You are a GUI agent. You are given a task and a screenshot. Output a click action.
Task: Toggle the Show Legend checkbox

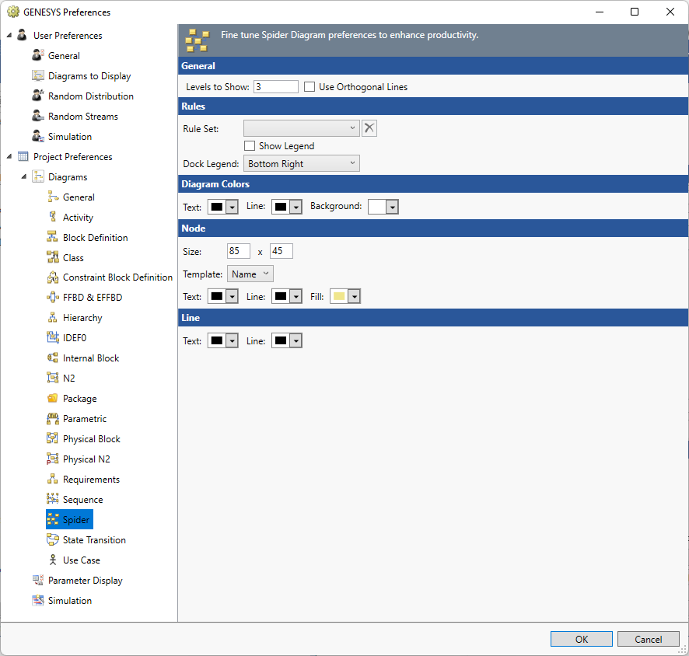(x=250, y=146)
